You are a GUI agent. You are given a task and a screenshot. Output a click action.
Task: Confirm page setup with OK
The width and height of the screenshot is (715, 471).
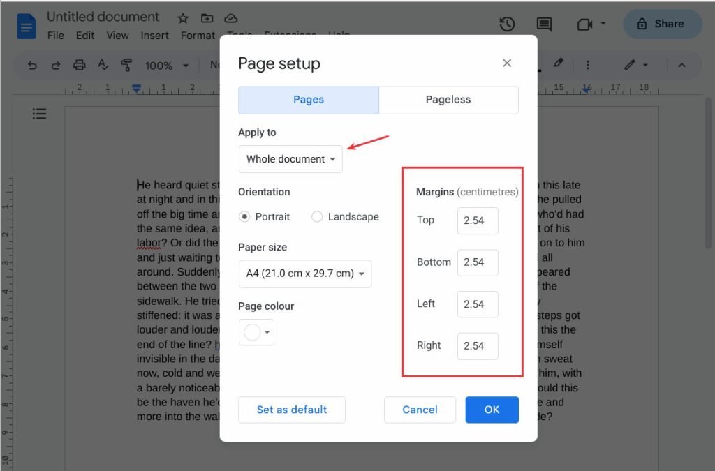click(x=492, y=410)
